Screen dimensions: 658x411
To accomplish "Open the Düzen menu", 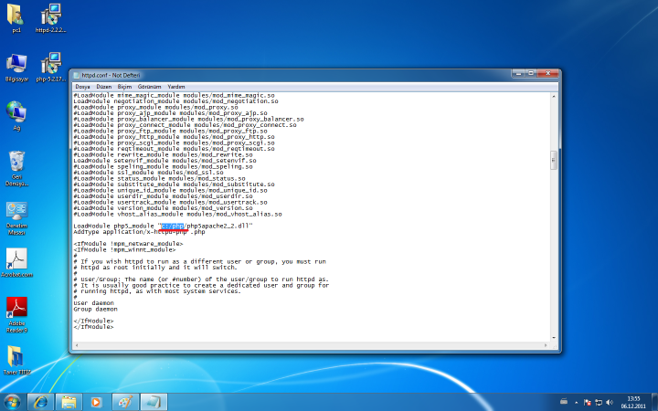I will point(103,87).
